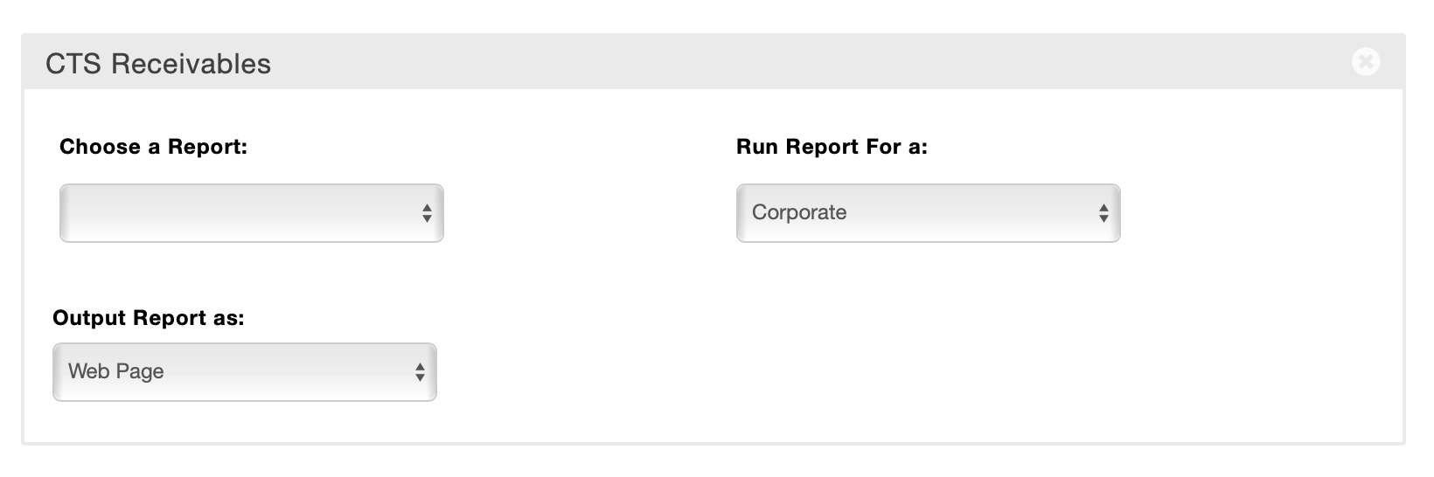Click the up arrow in report chooser dropdown
This screenshot has height=477, width=1434.
(x=427, y=208)
